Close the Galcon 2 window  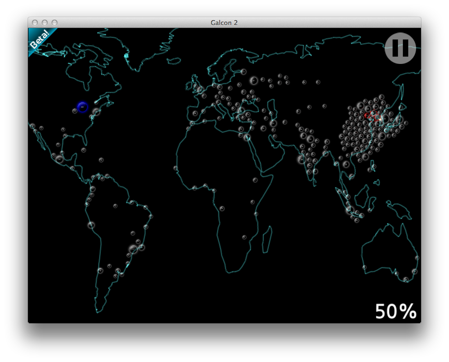click(x=35, y=23)
